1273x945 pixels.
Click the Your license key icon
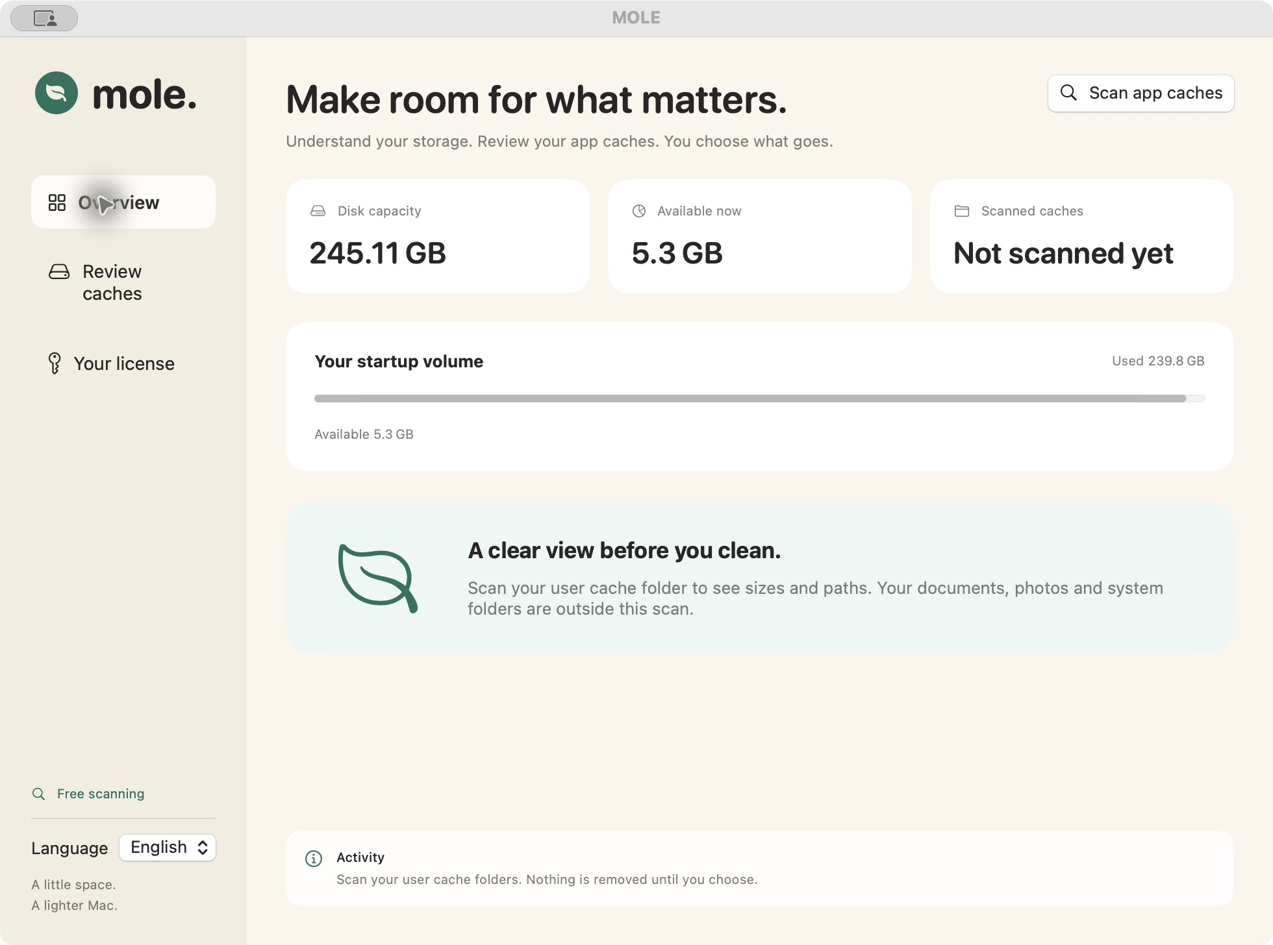[55, 363]
